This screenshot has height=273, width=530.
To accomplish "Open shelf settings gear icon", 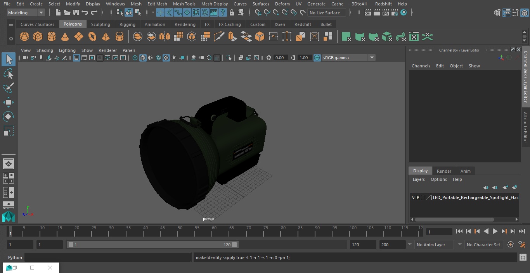I will click(x=11, y=38).
